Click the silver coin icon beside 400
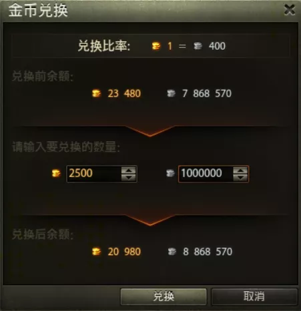The height and width of the screenshot is (311, 301). click(x=198, y=46)
